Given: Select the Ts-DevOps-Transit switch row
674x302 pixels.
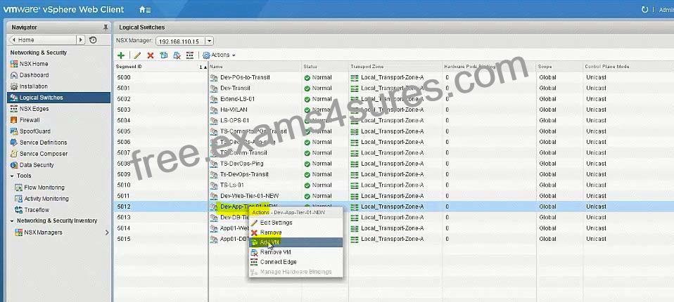Looking at the screenshot, I should 394,174.
